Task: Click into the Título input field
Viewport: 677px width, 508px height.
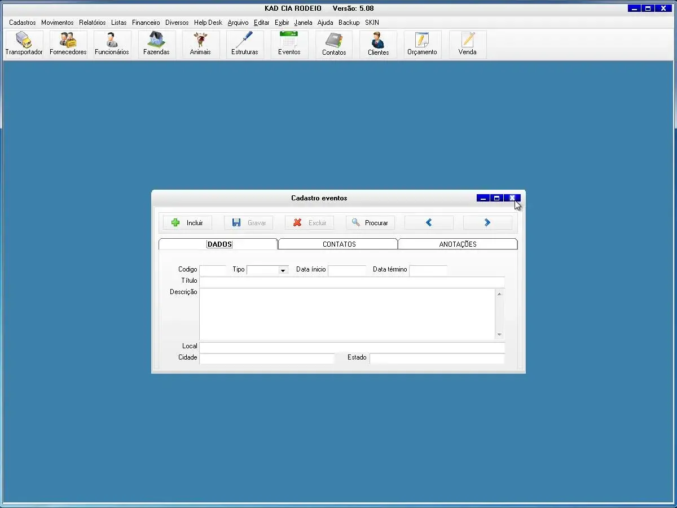Action: click(x=351, y=281)
